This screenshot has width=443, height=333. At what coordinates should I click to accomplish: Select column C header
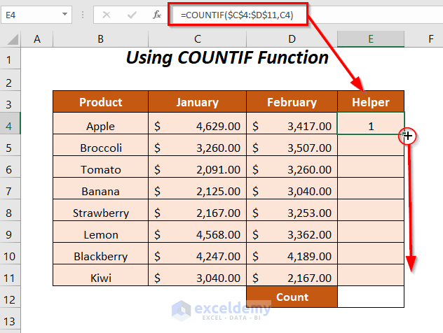(198, 40)
